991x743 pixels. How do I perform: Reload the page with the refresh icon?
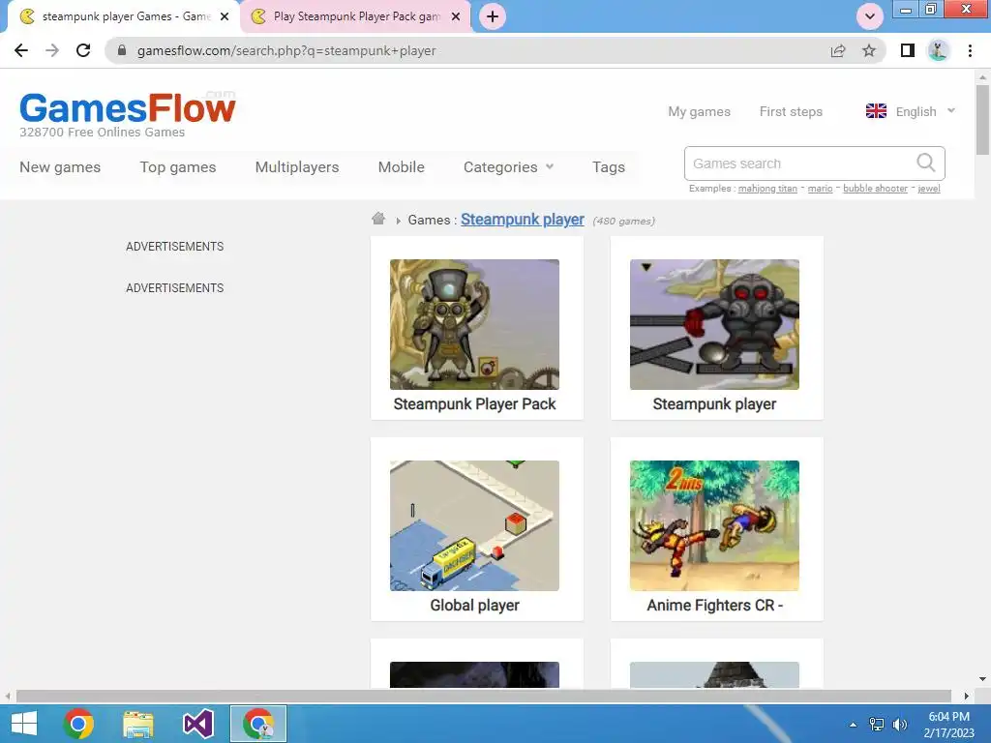[x=83, y=50]
